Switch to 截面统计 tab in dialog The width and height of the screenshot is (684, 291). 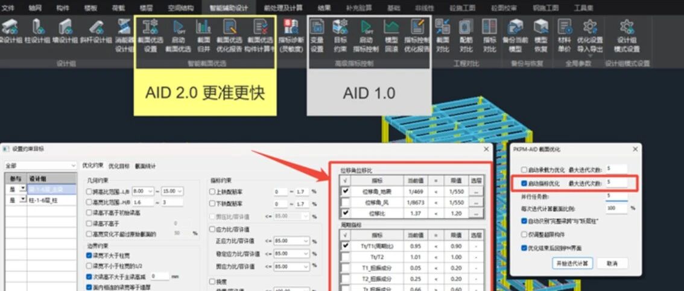point(145,166)
